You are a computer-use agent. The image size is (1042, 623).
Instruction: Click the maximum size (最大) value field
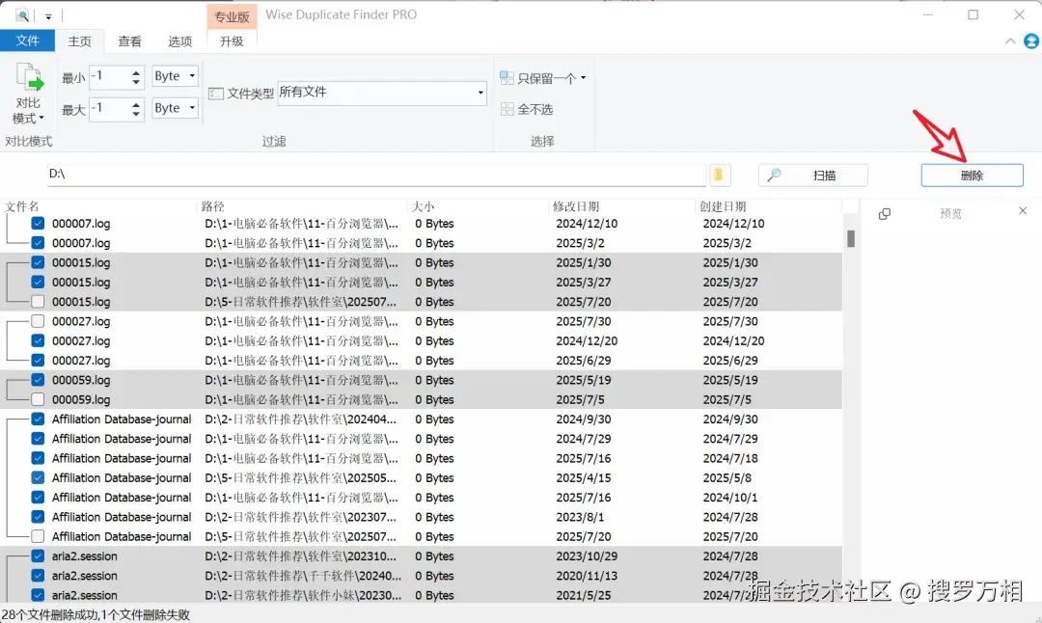pyautogui.click(x=110, y=108)
